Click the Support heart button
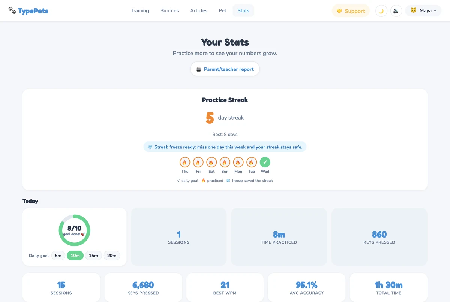 click(351, 11)
